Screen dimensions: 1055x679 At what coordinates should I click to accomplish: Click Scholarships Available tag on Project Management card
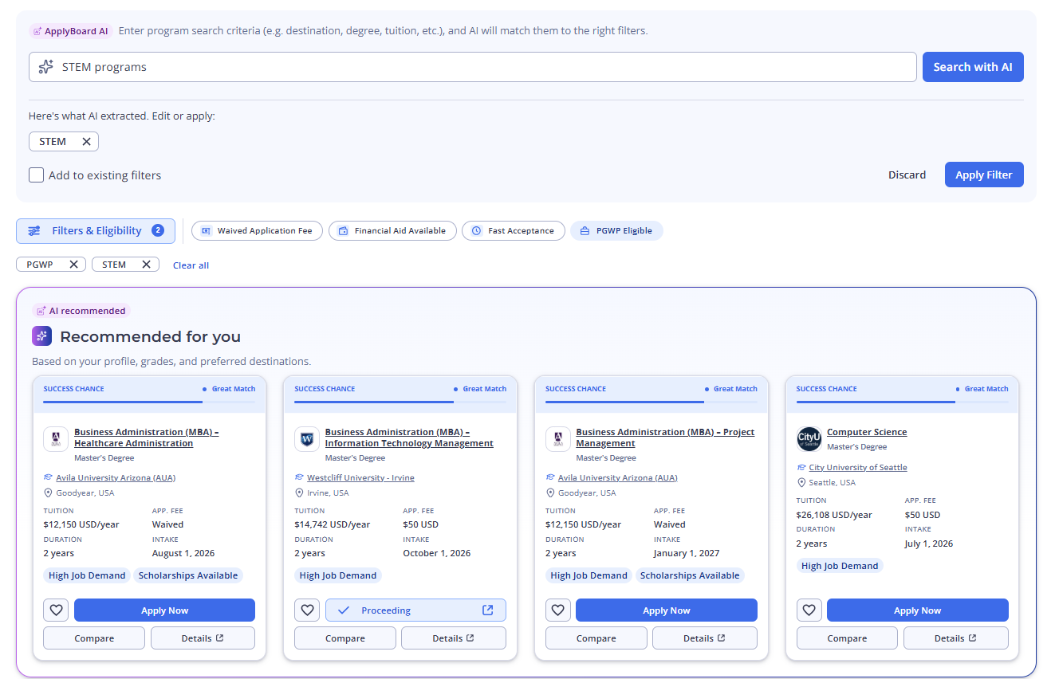coord(690,575)
